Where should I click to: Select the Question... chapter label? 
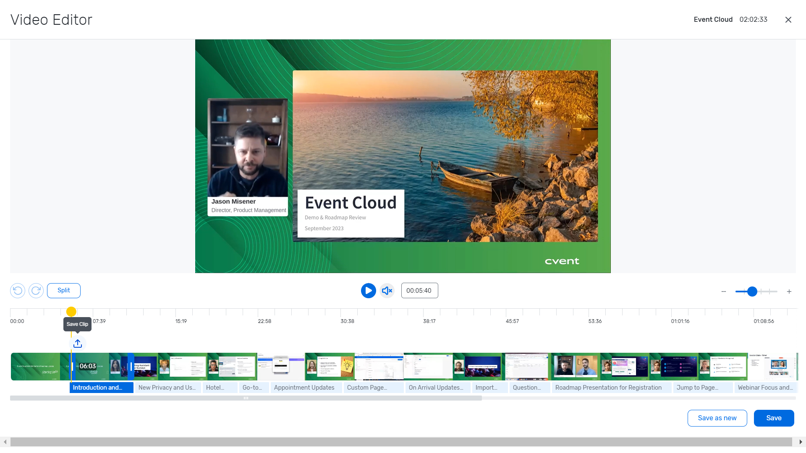[530, 388]
